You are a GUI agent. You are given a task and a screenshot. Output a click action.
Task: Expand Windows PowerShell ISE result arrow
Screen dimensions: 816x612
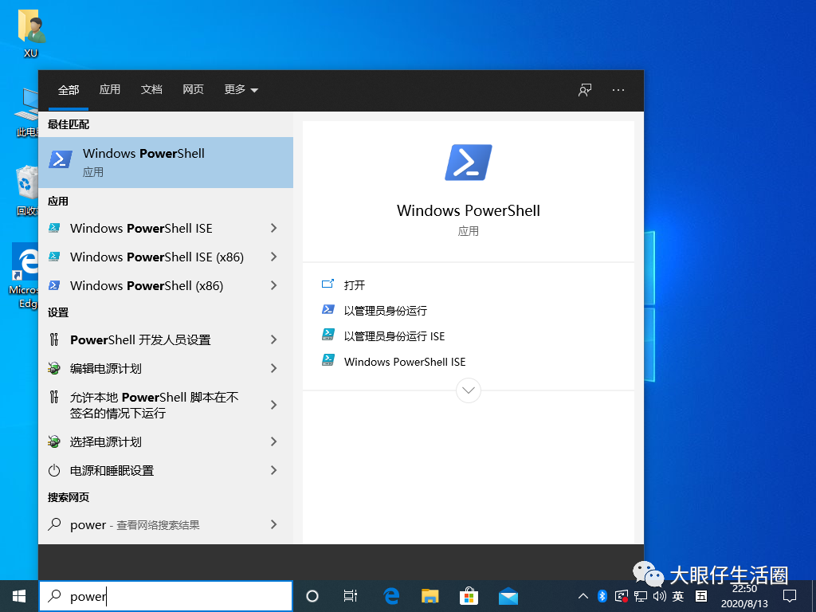(x=274, y=228)
